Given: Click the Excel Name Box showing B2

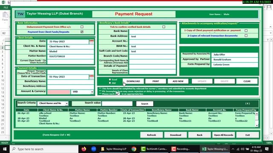Looking at the screenshot, I should (5, 33).
